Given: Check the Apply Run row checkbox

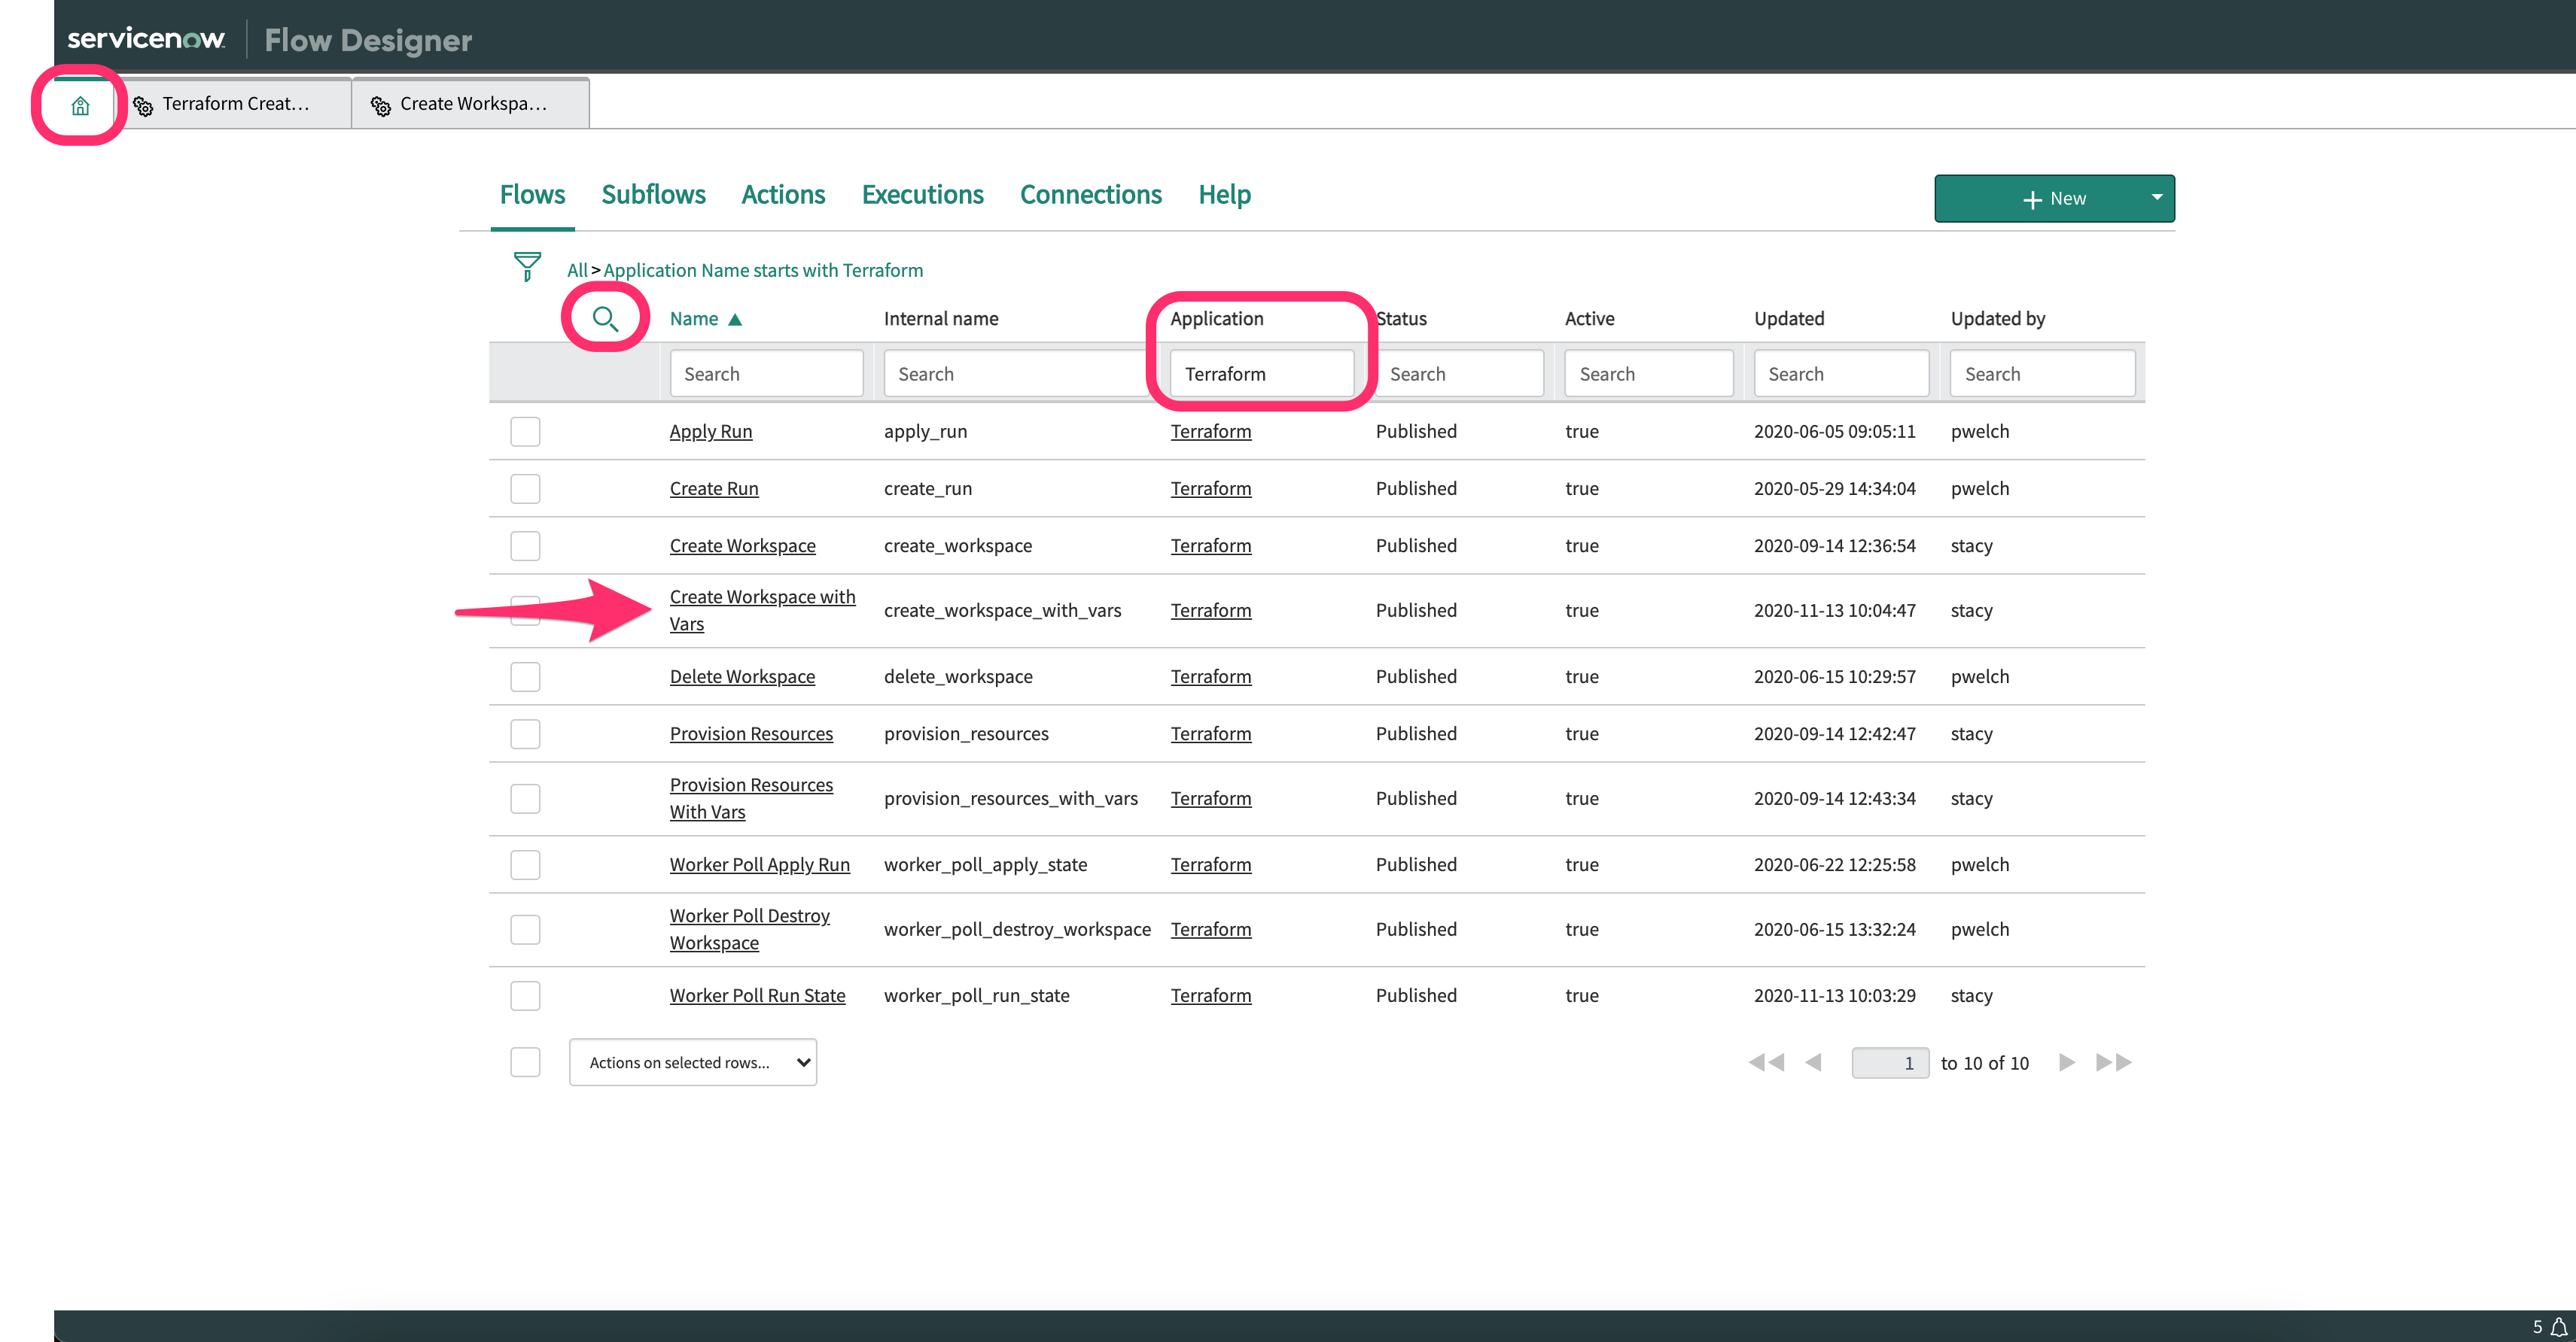Looking at the screenshot, I should 525,432.
